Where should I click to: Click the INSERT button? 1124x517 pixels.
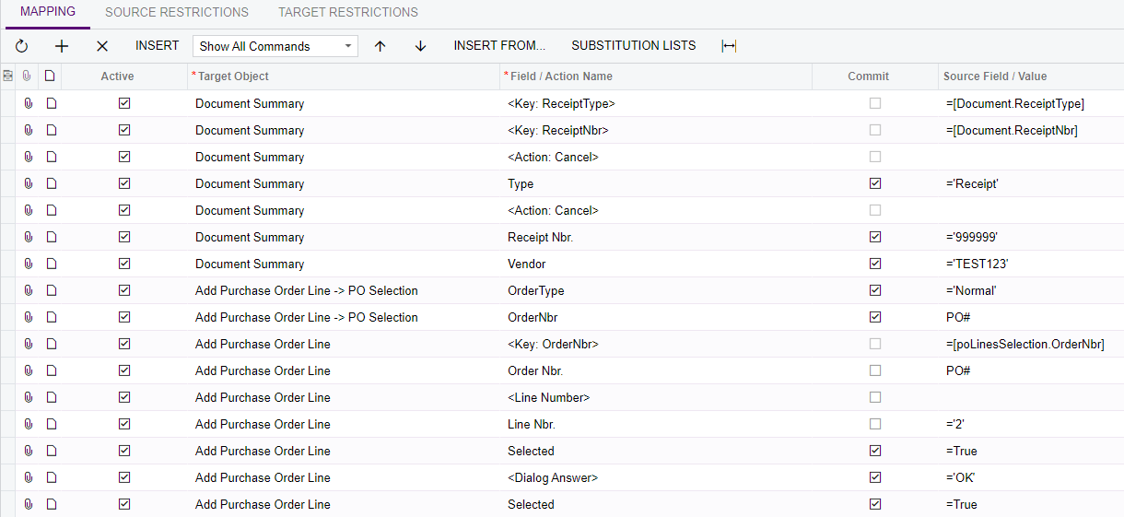(x=158, y=45)
